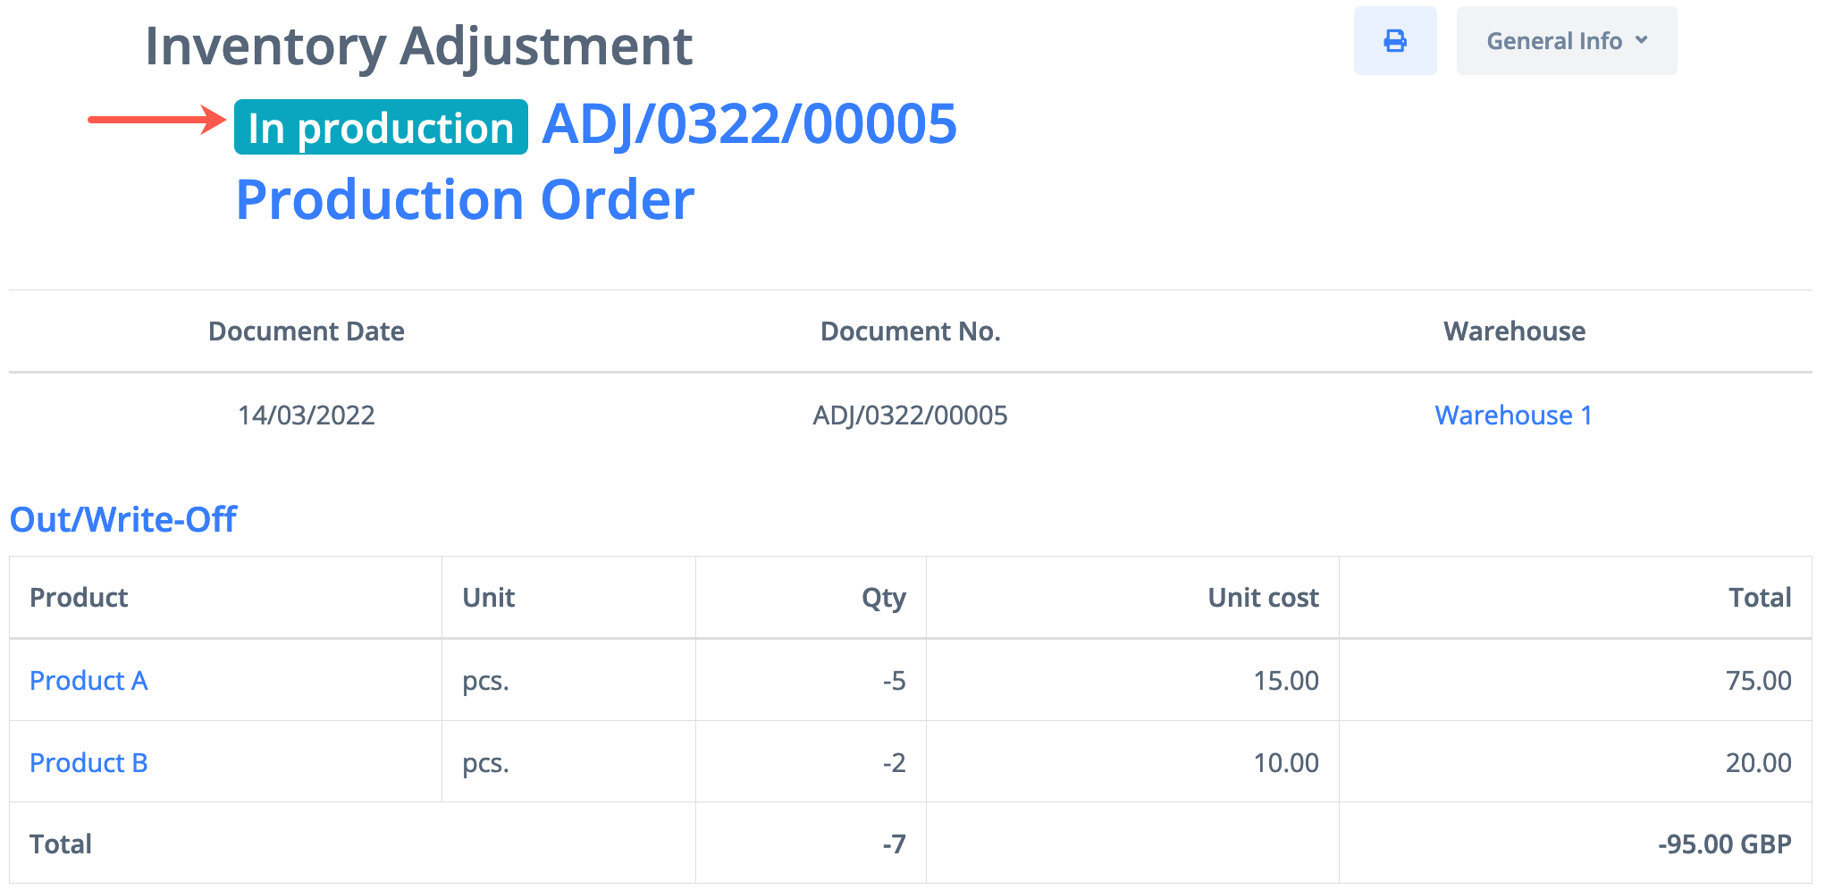This screenshot has width=1825, height=890.
Task: Click the Warehouse column header
Action: point(1514,332)
